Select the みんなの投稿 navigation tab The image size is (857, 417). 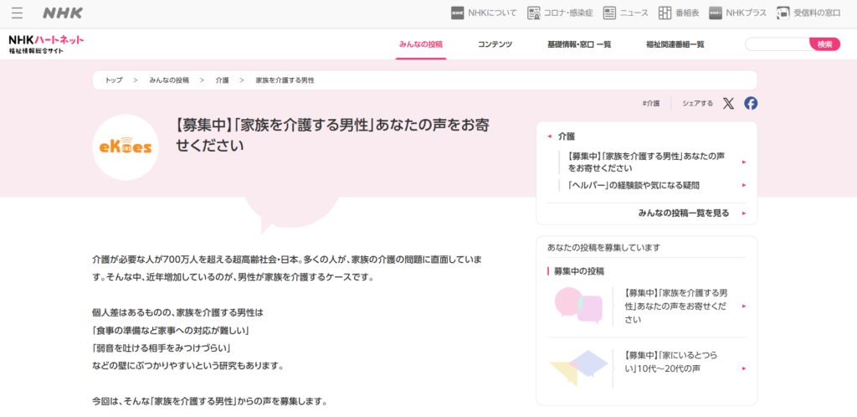(x=421, y=44)
